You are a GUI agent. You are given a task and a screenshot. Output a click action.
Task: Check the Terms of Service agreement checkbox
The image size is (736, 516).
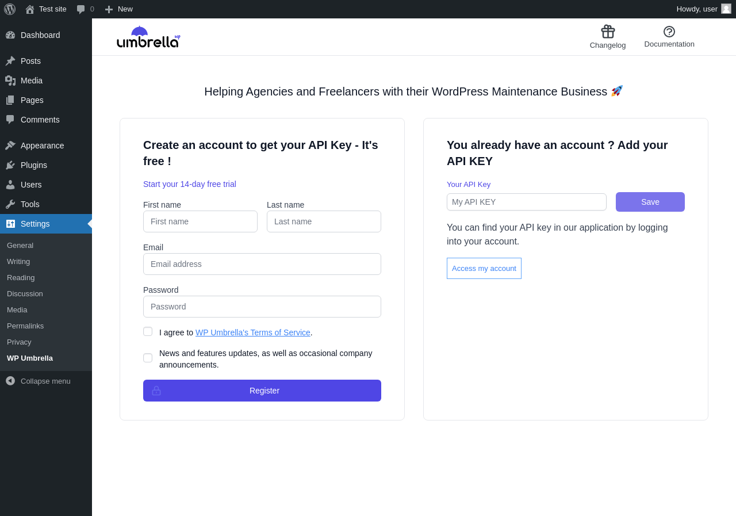148,331
